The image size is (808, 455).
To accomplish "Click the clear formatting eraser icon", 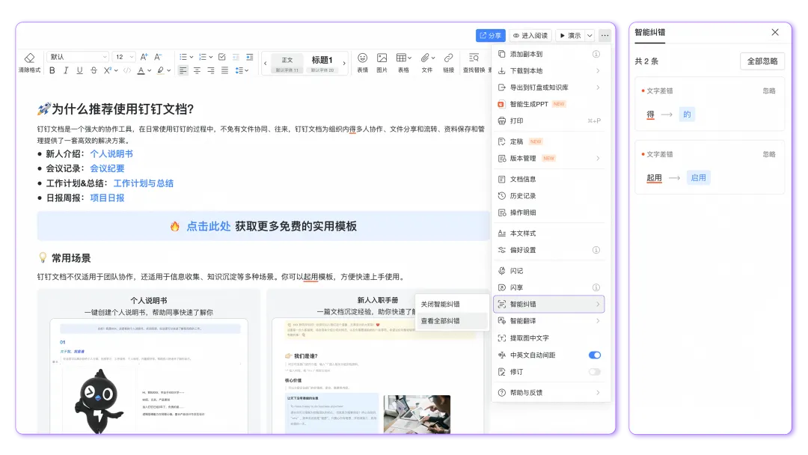I will tap(29, 58).
